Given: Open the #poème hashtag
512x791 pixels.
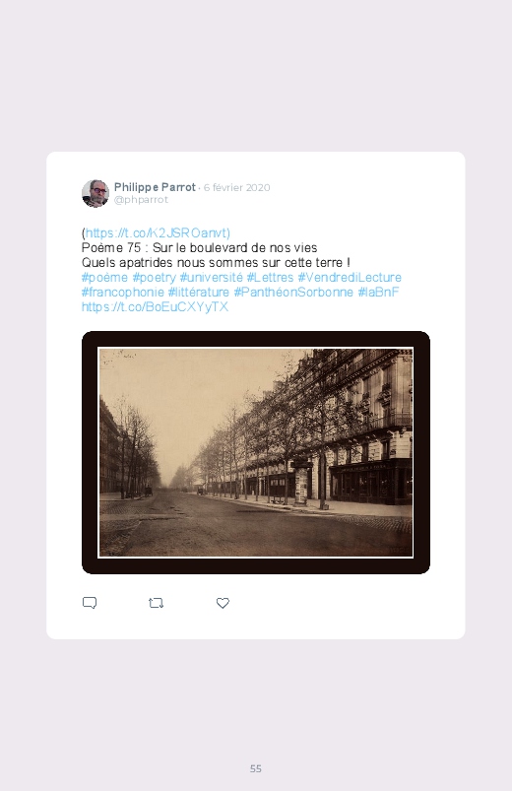Looking at the screenshot, I should pyautogui.click(x=105, y=278).
